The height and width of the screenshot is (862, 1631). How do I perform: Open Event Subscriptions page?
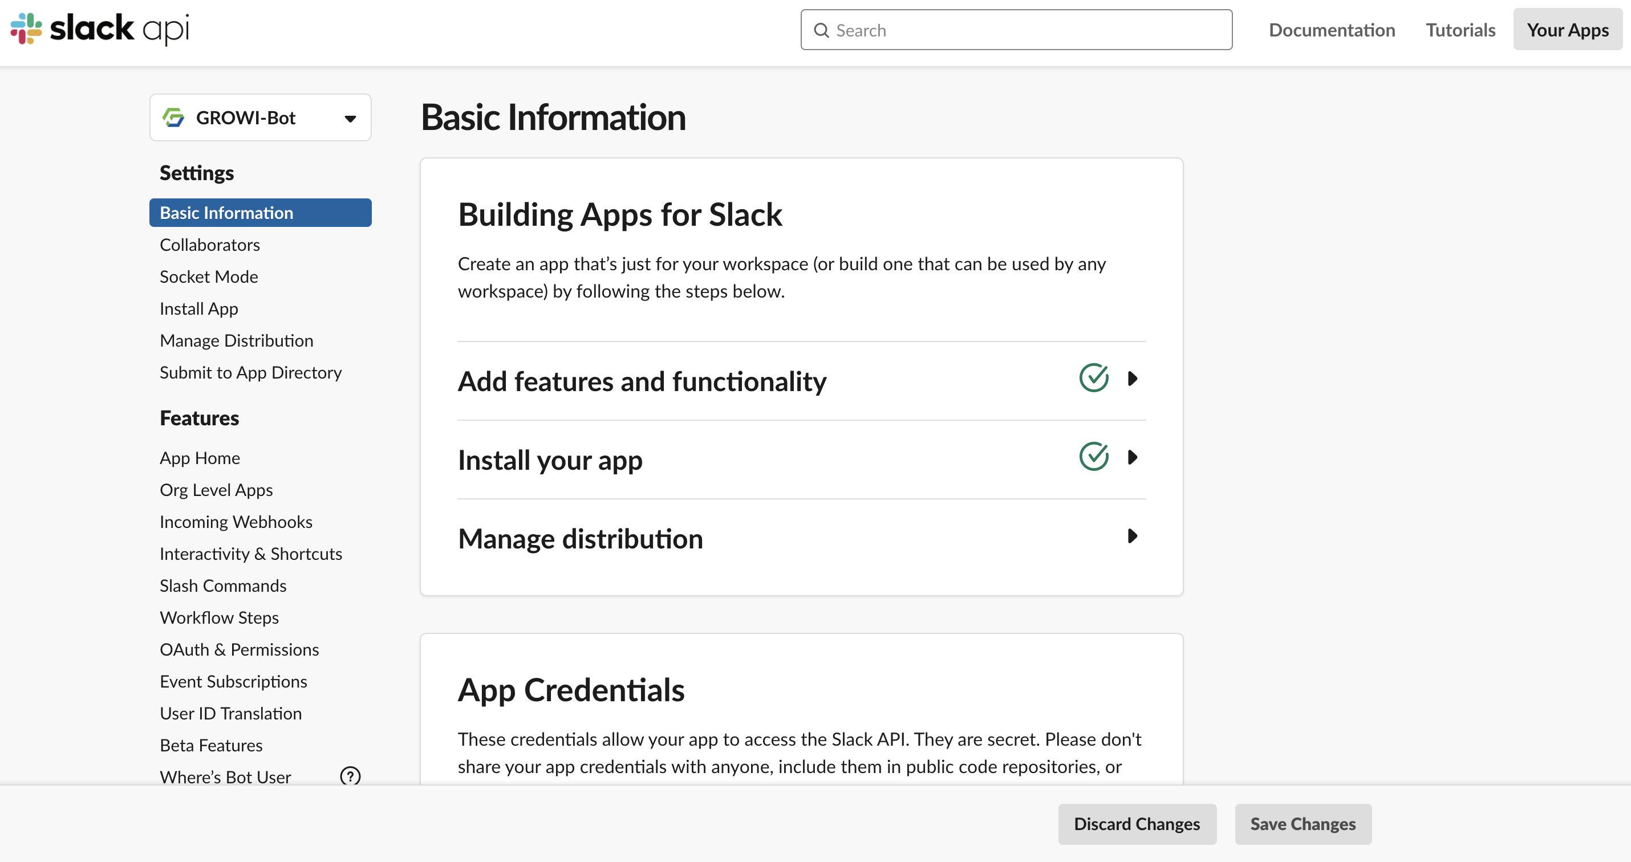click(x=233, y=682)
